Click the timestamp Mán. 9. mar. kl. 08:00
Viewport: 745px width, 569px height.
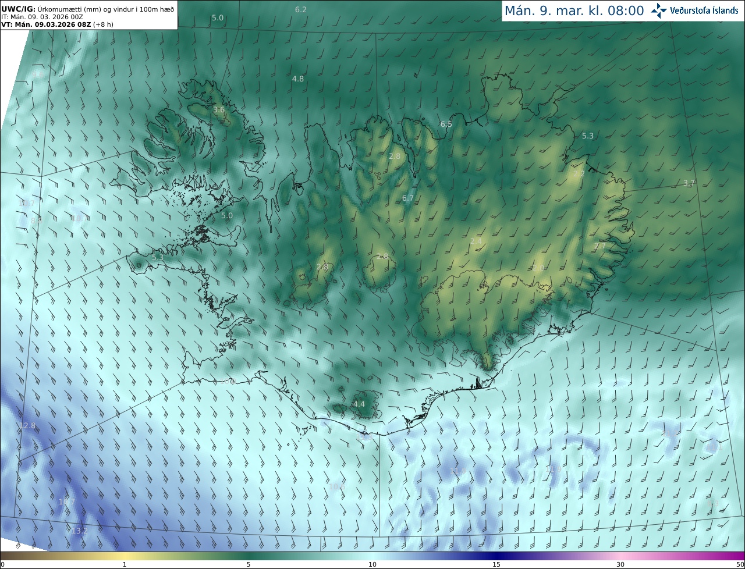point(574,10)
